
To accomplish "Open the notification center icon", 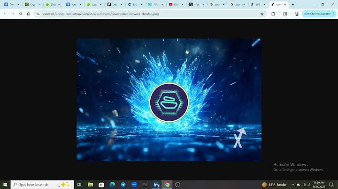I will tap(331, 184).
